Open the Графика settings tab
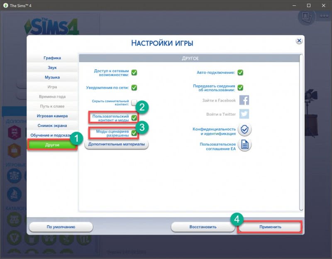Image resolution: width=332 pixels, height=259 pixels. pos(52,58)
